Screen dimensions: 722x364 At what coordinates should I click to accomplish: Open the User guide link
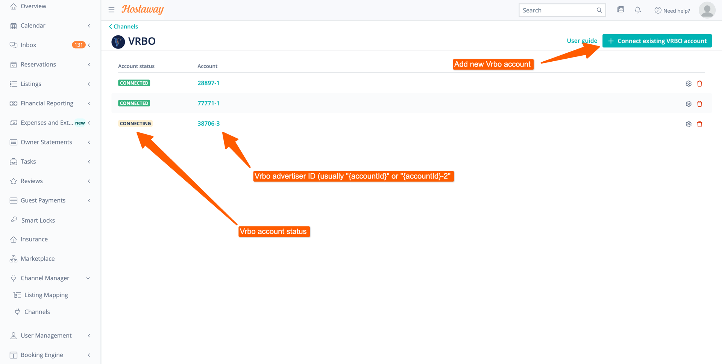582,41
